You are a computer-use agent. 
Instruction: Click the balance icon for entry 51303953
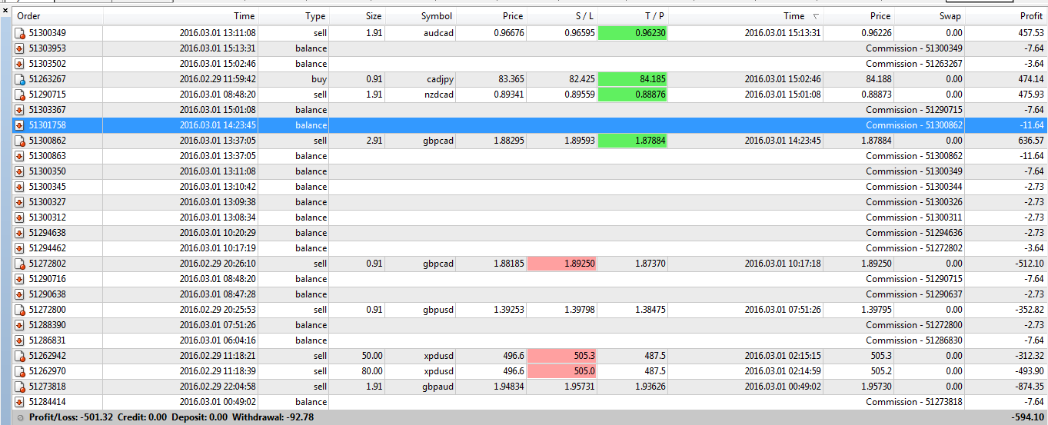19,48
